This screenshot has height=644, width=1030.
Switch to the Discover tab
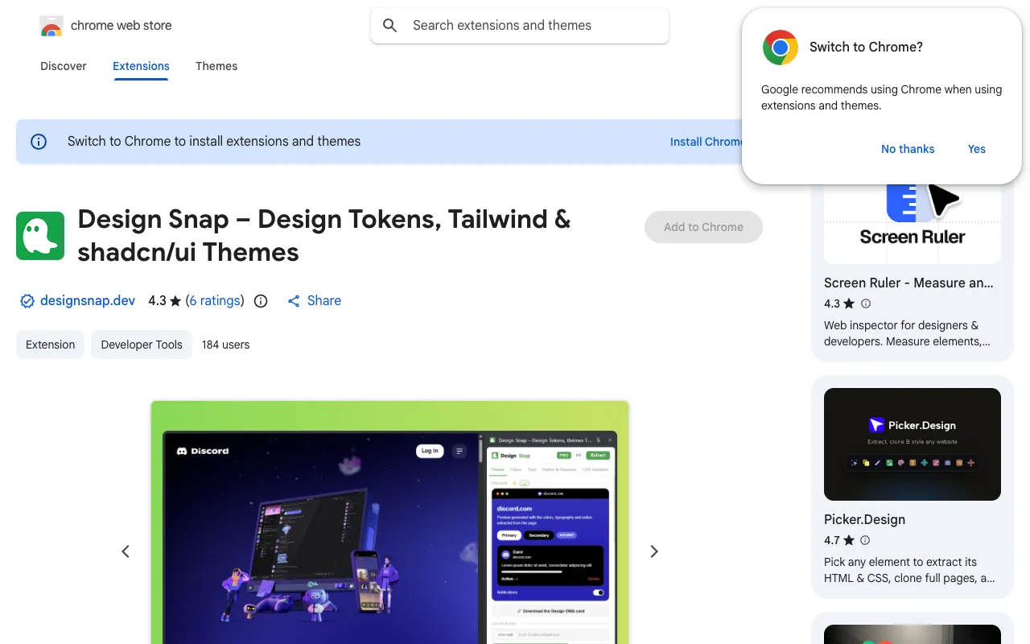(64, 66)
